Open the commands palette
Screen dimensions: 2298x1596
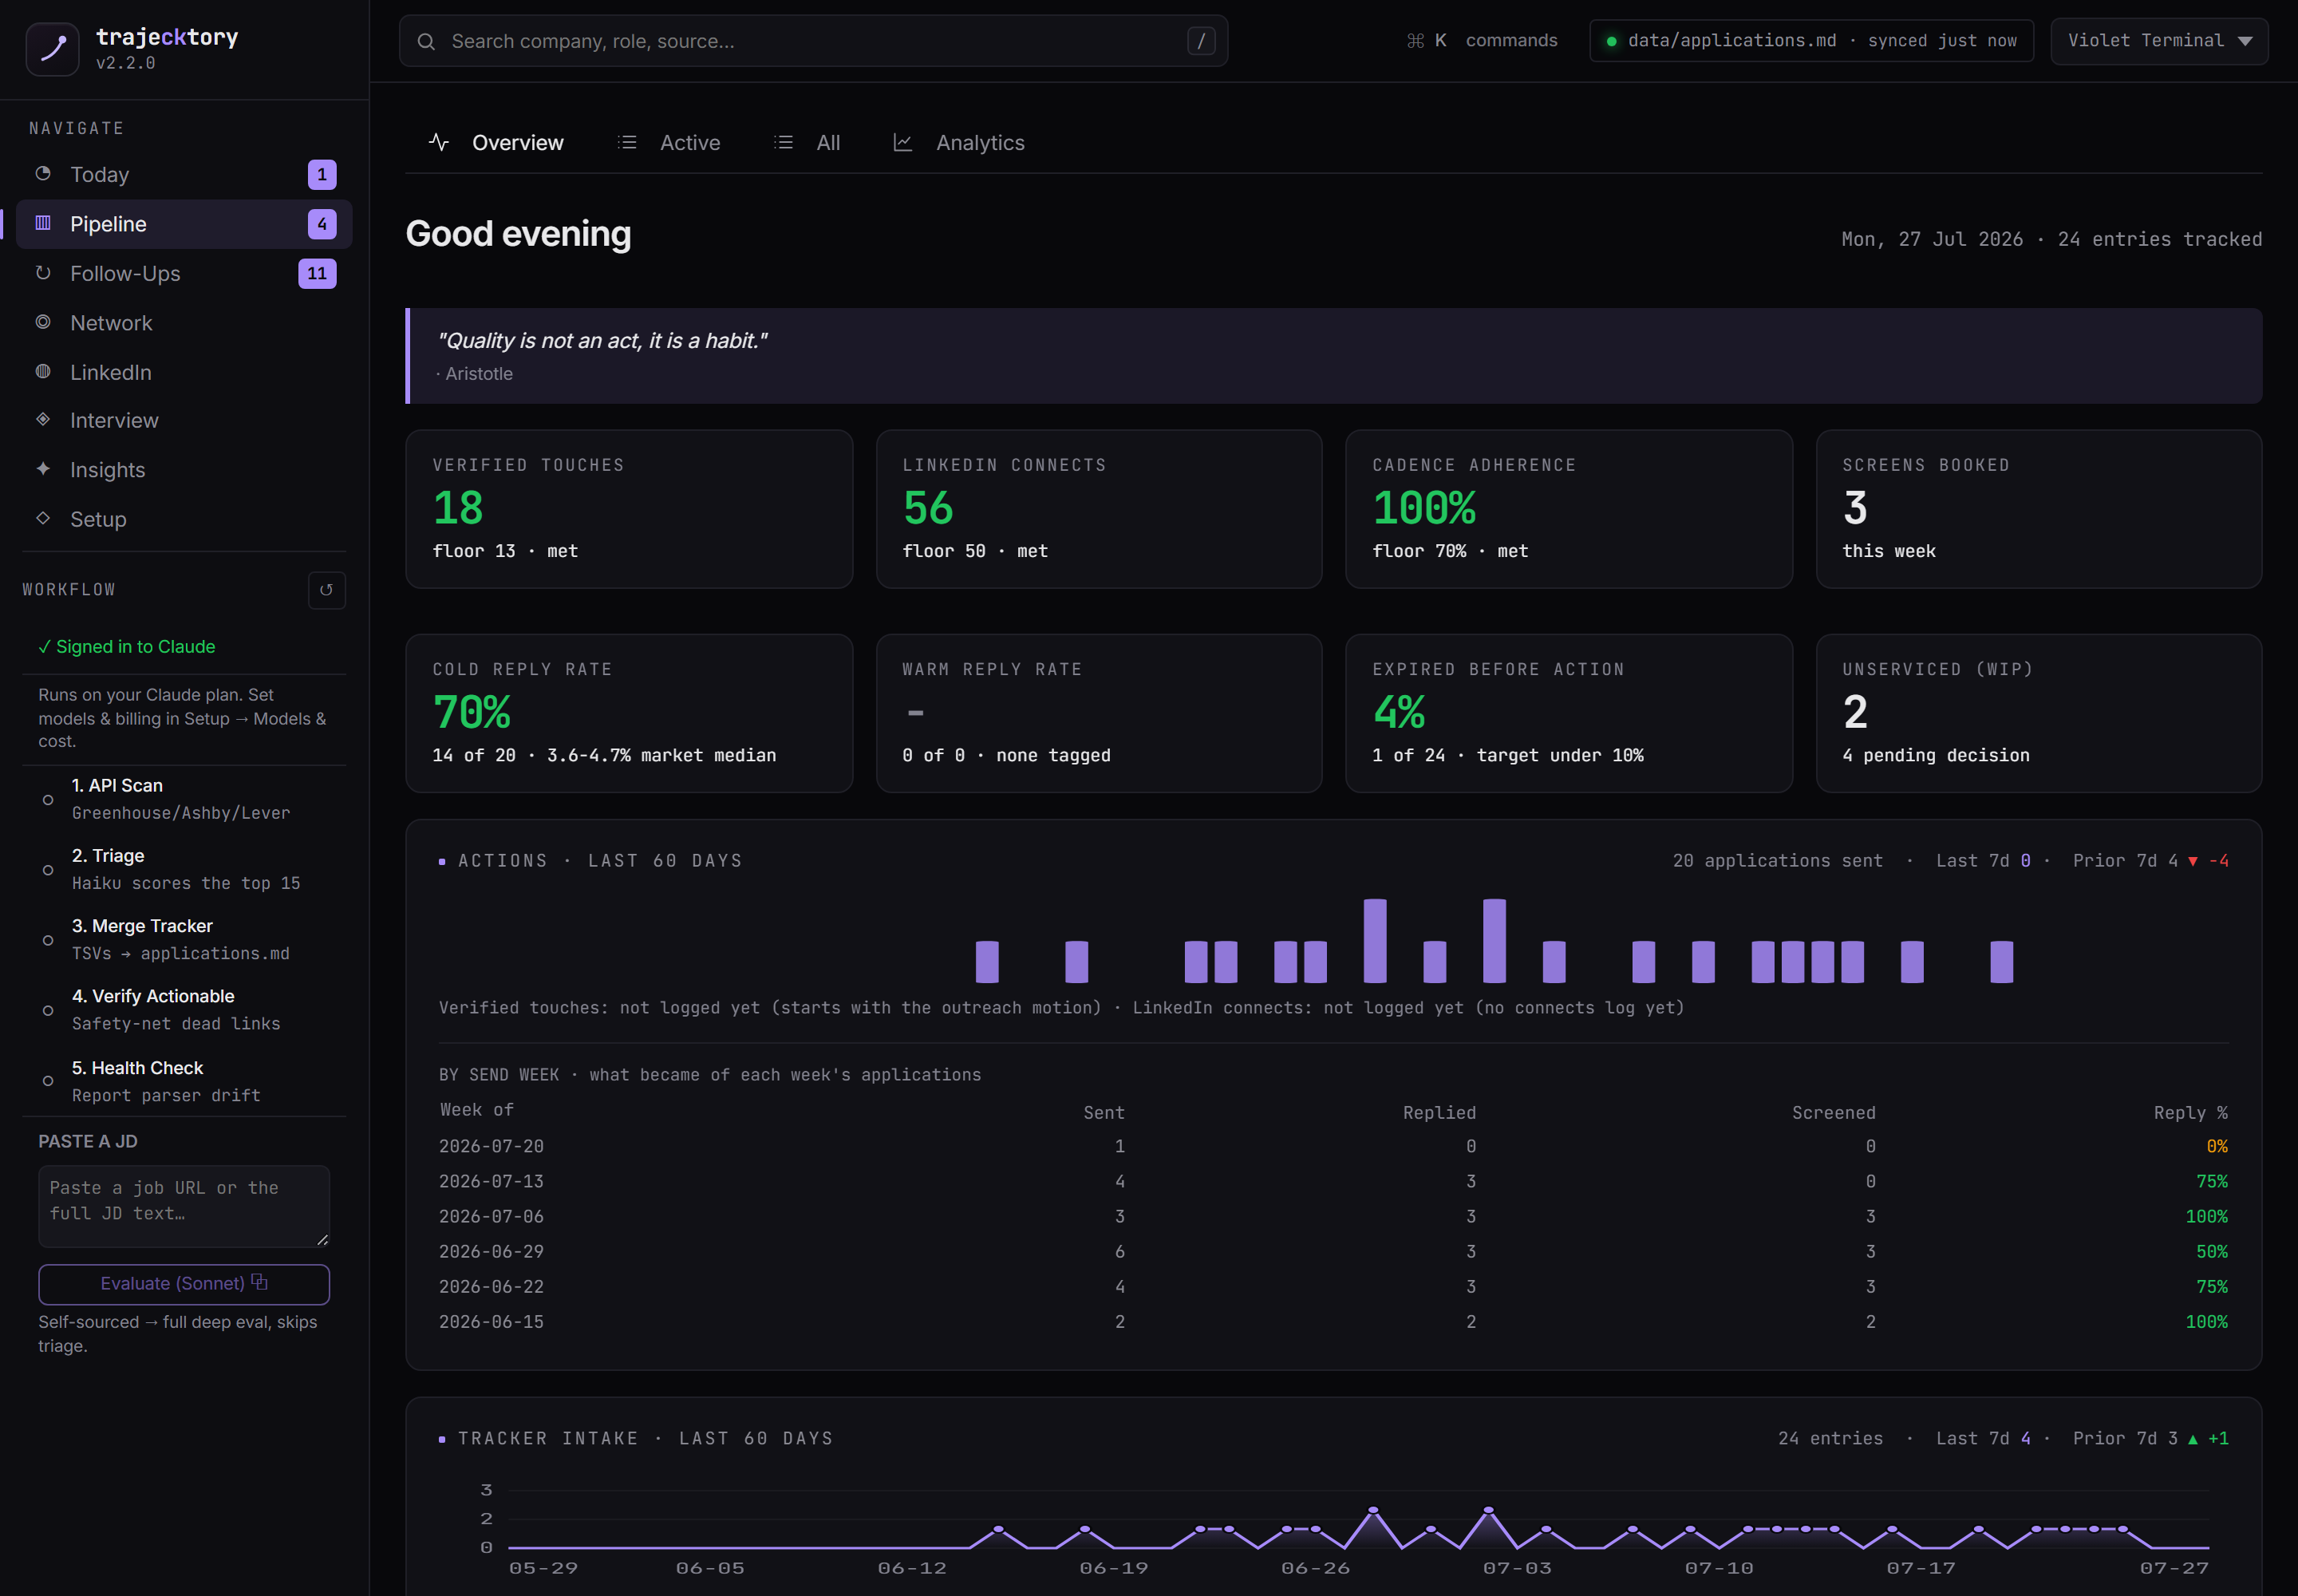click(1483, 41)
